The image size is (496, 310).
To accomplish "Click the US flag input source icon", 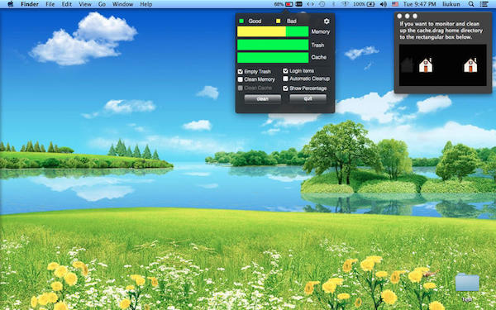I will point(395,4).
